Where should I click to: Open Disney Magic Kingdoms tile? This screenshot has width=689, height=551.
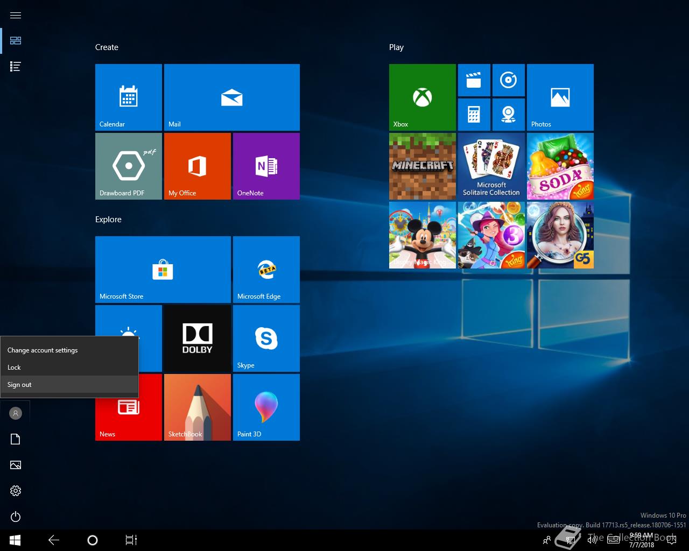423,235
